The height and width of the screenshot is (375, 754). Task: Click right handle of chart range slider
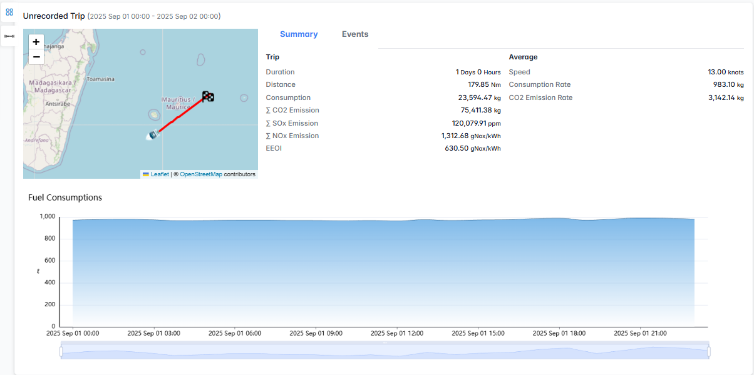point(708,352)
